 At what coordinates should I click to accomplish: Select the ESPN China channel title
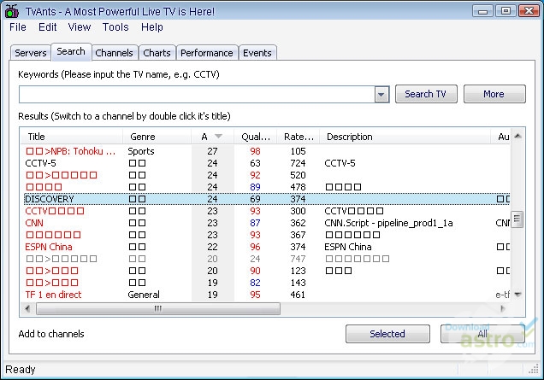pos(49,247)
